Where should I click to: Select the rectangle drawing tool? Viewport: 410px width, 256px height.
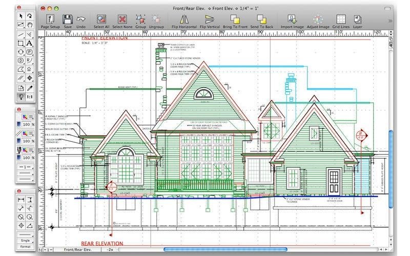(21, 44)
